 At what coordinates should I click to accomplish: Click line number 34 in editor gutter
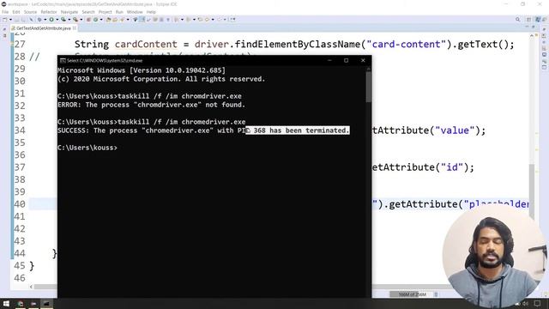[20, 130]
